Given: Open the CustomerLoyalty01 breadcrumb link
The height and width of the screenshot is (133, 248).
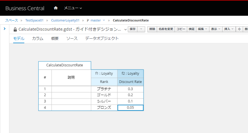Looking at the screenshot, I should coord(65,20).
